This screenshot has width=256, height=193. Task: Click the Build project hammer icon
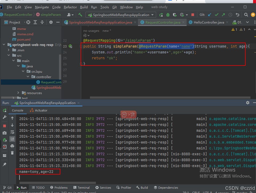pyautogui.click(x=80, y=15)
